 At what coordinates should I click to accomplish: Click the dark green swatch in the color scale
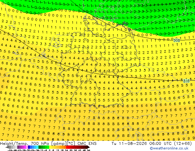click(x=40, y=147)
